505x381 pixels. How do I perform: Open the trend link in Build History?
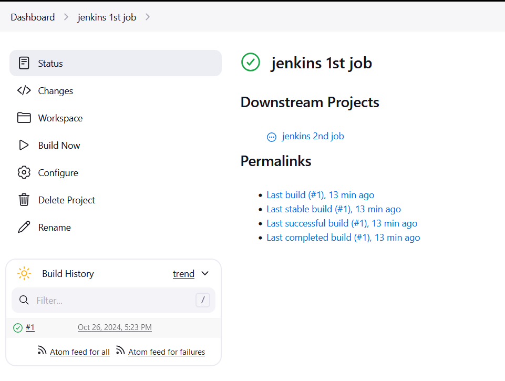coord(183,274)
